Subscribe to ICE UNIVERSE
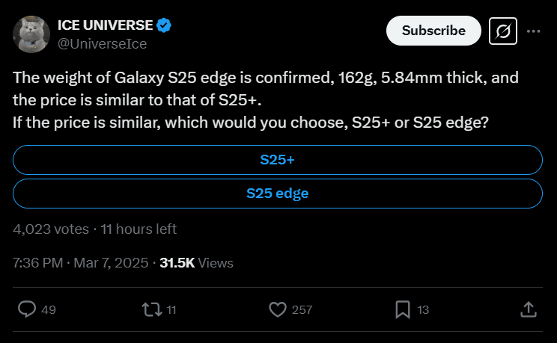Viewport: 557px width, 343px height. [x=433, y=31]
